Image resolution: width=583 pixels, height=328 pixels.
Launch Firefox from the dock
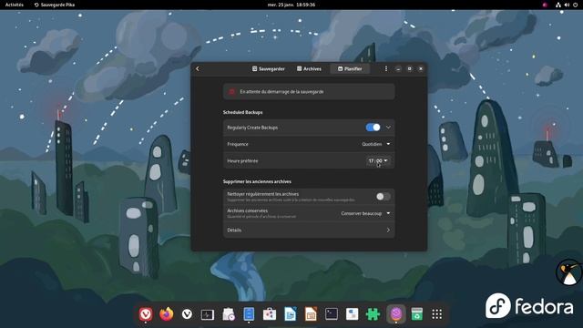tap(166, 314)
